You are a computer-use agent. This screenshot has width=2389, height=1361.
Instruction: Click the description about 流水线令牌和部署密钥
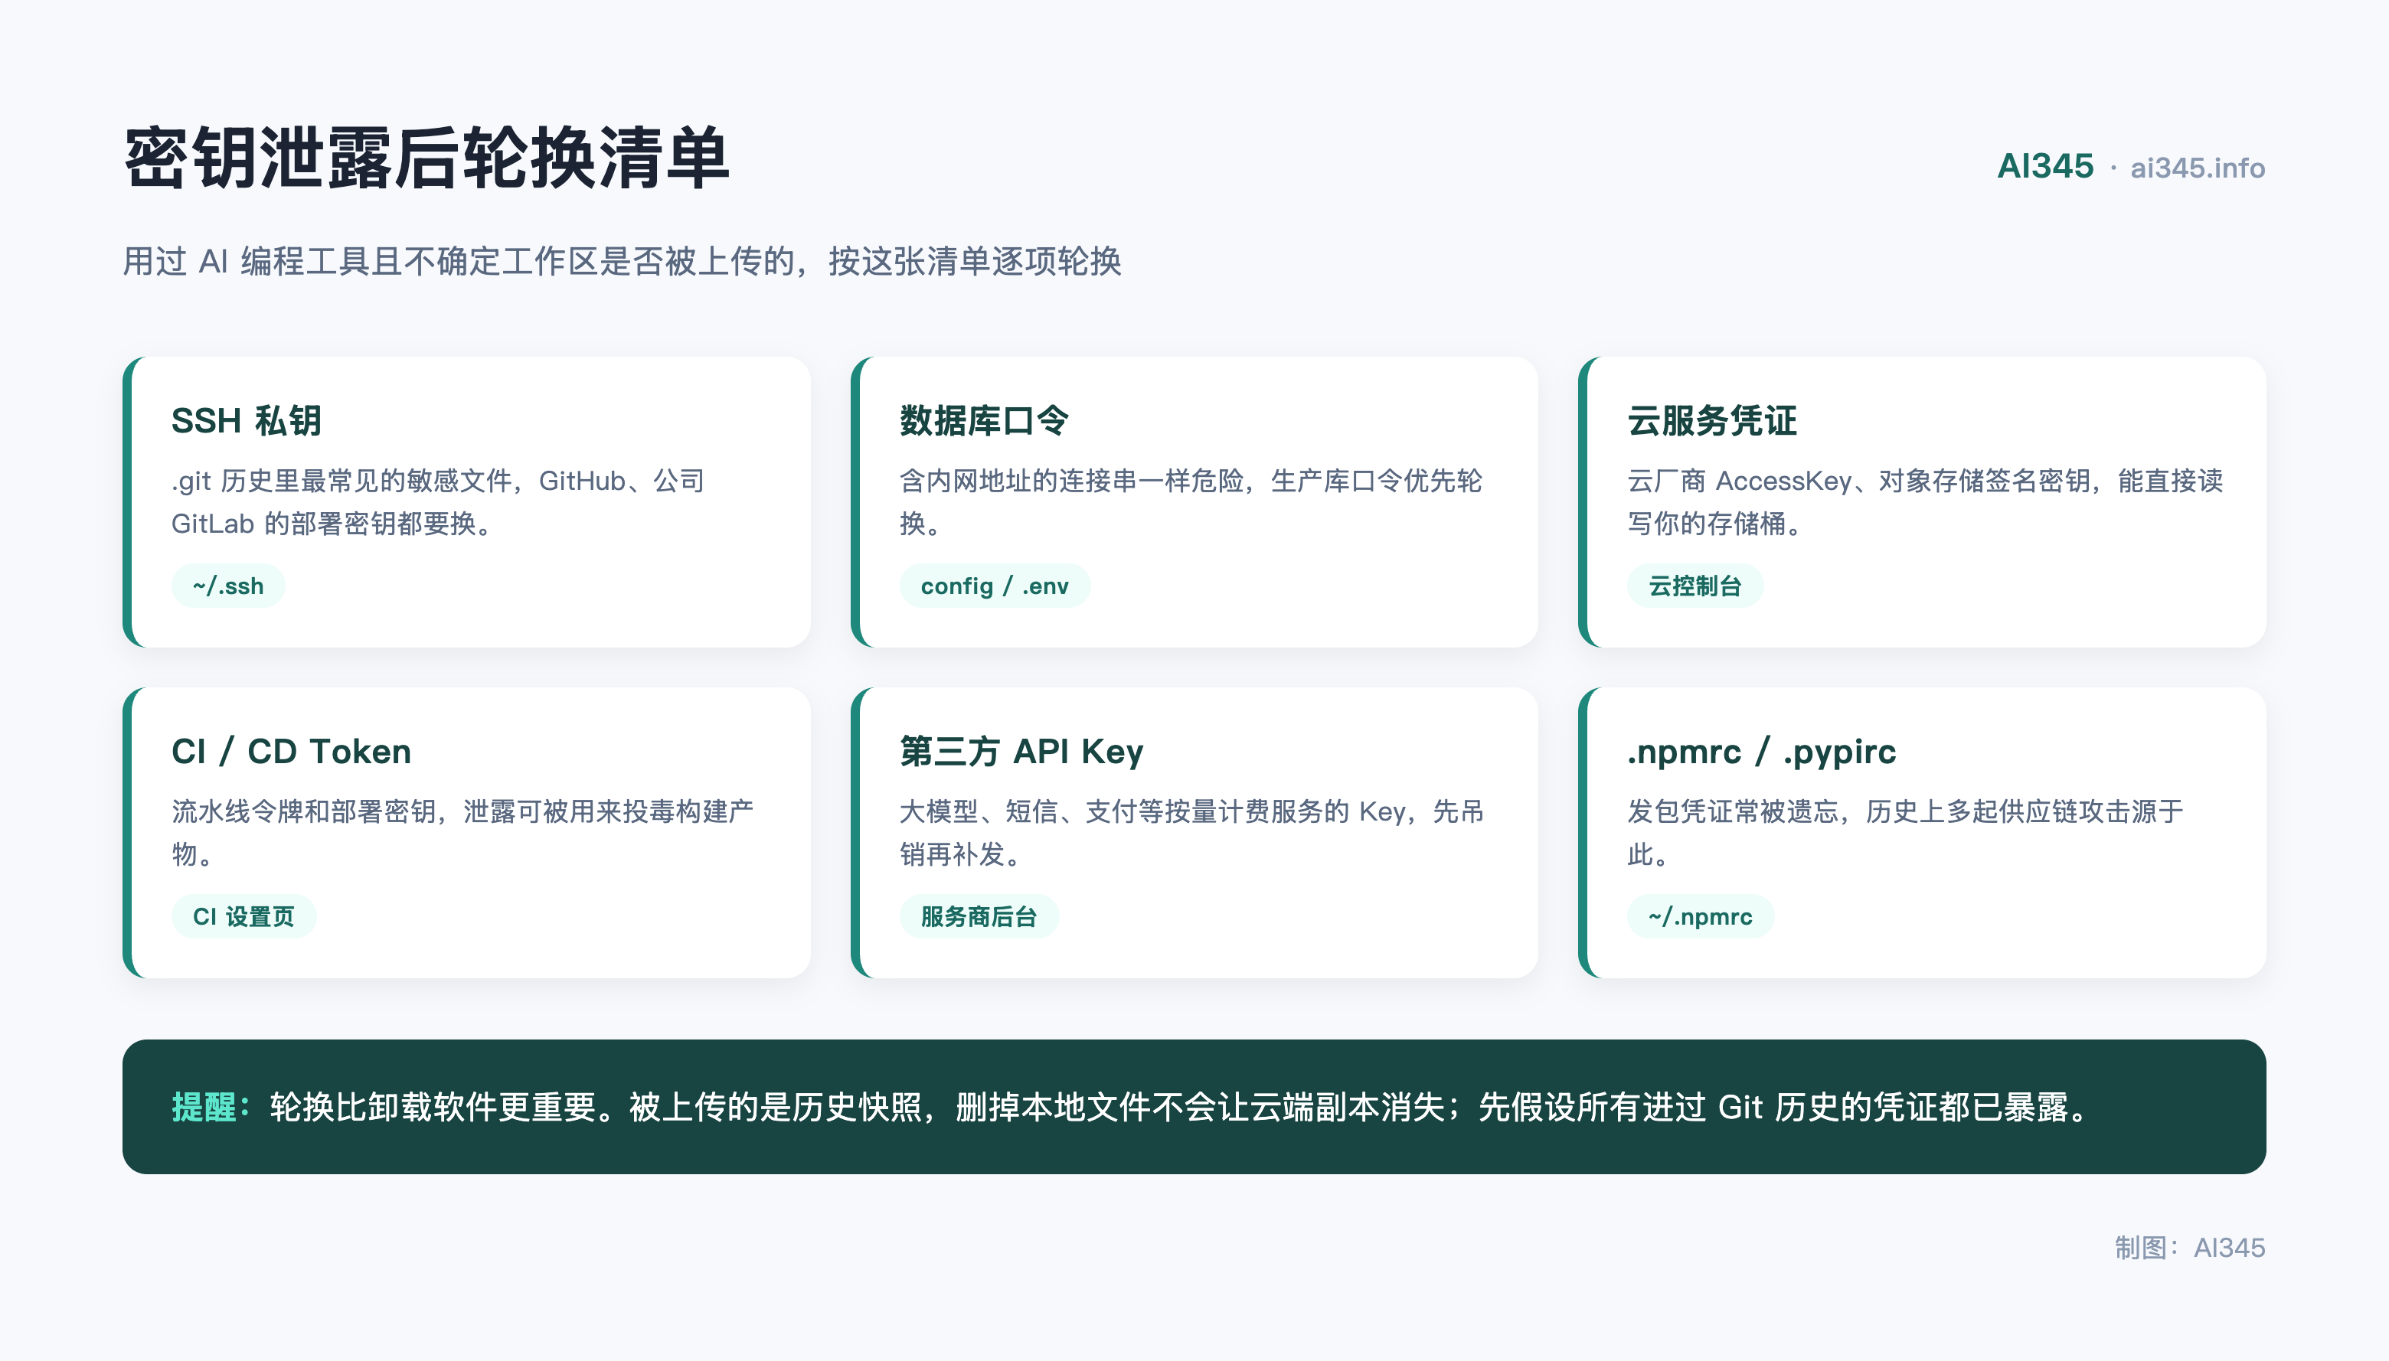click(x=462, y=832)
